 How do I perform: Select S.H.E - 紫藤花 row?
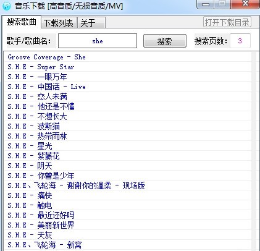(128, 156)
